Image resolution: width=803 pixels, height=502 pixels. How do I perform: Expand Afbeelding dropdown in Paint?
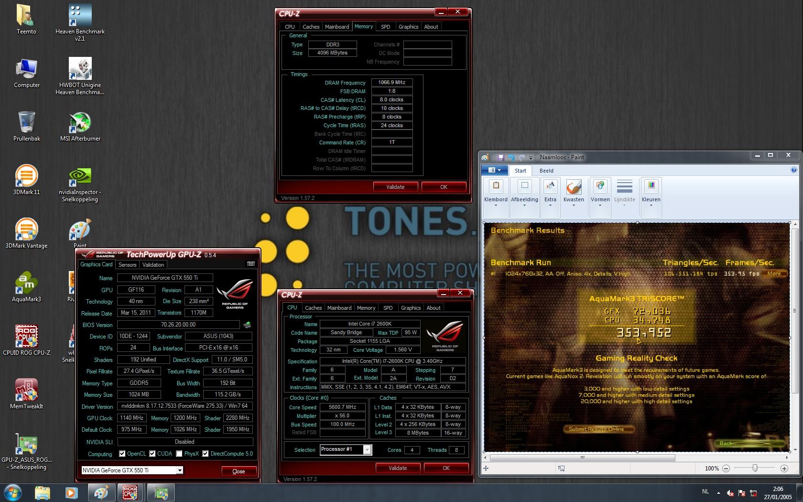(x=524, y=206)
